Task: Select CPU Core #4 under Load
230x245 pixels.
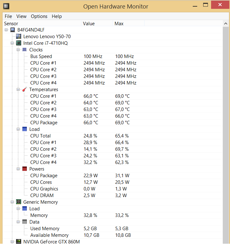Action: point(113,162)
